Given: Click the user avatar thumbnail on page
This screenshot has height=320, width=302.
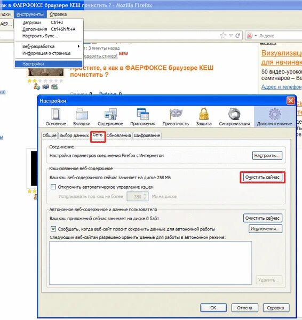Looking at the screenshot, I should (x=46, y=72).
